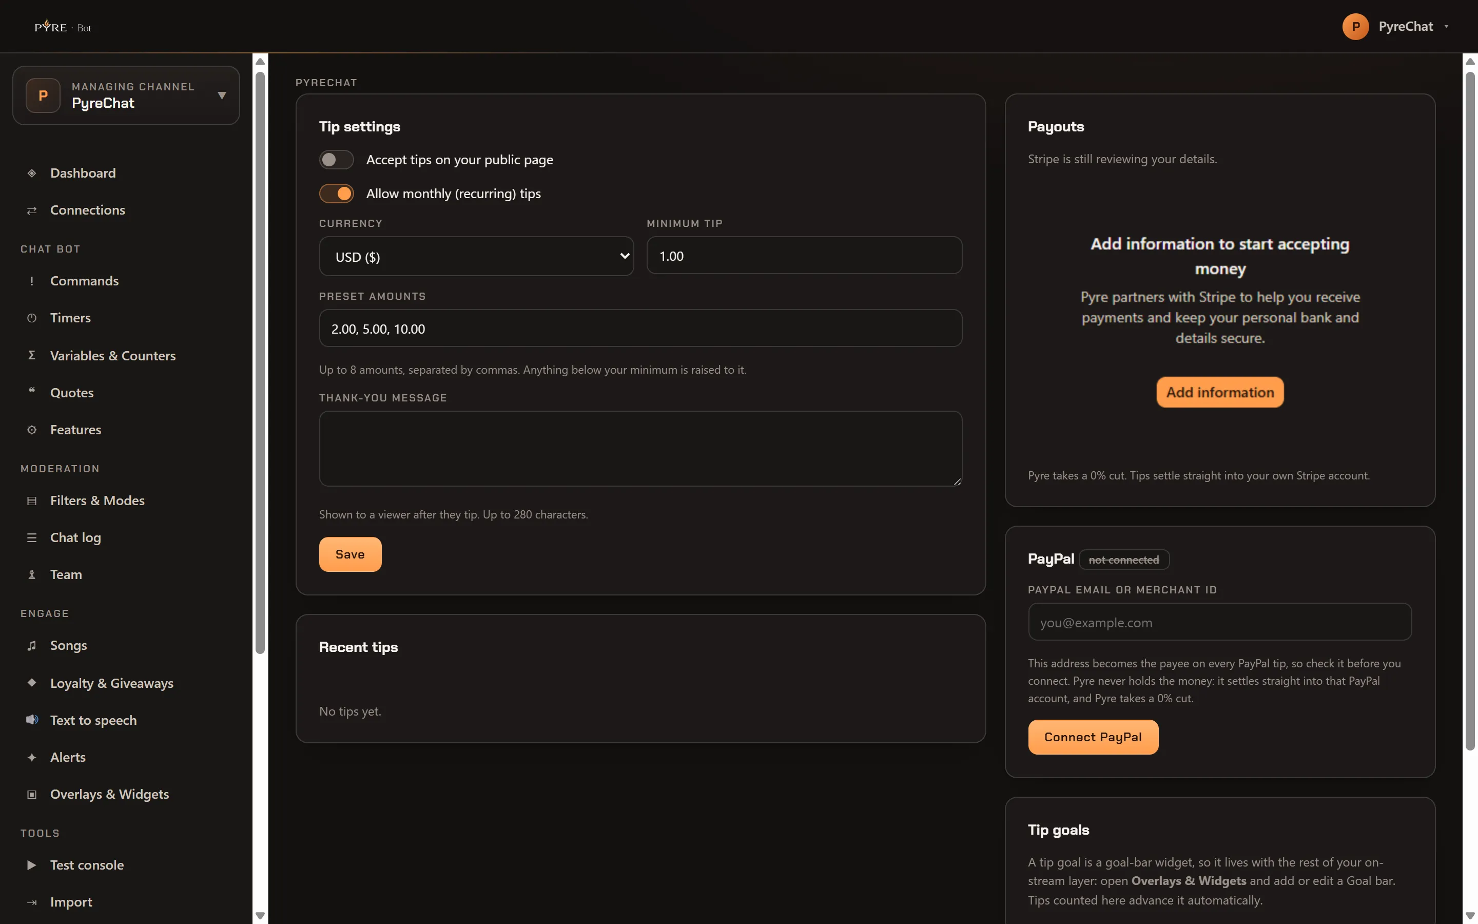
Task: Click the Overlays & Widgets square icon
Action: (32, 795)
